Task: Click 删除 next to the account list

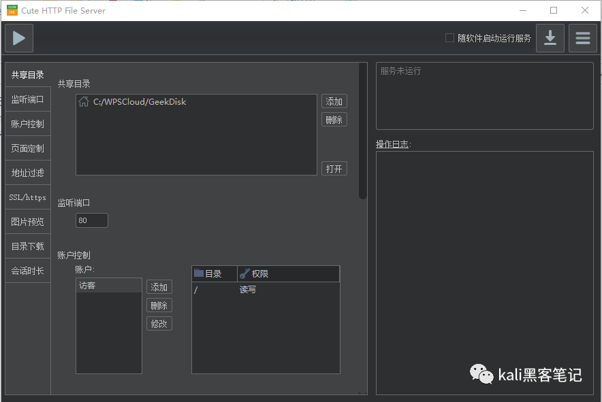Action: pyautogui.click(x=159, y=305)
